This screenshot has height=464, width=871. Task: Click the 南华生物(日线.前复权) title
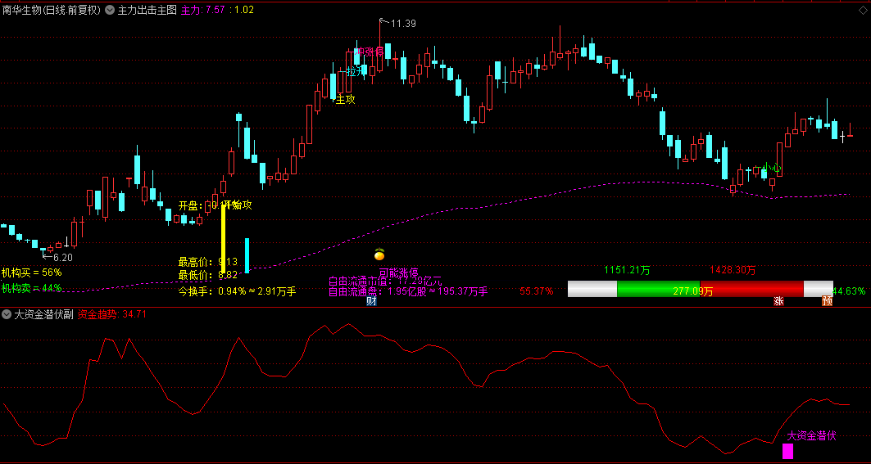(52, 10)
